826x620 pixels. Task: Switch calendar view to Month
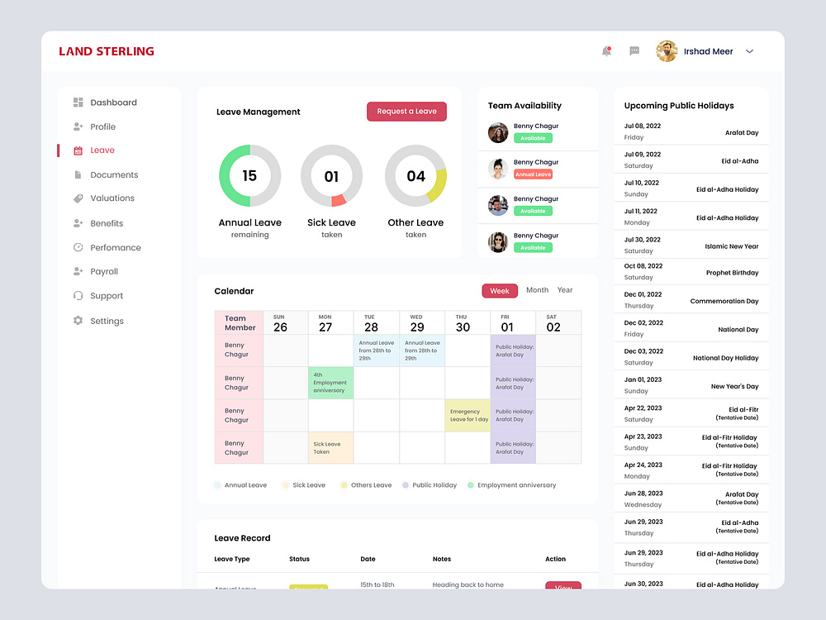click(537, 290)
